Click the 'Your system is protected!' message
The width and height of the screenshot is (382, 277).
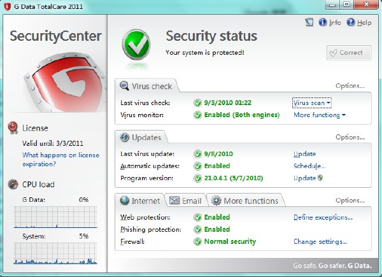tap(204, 53)
